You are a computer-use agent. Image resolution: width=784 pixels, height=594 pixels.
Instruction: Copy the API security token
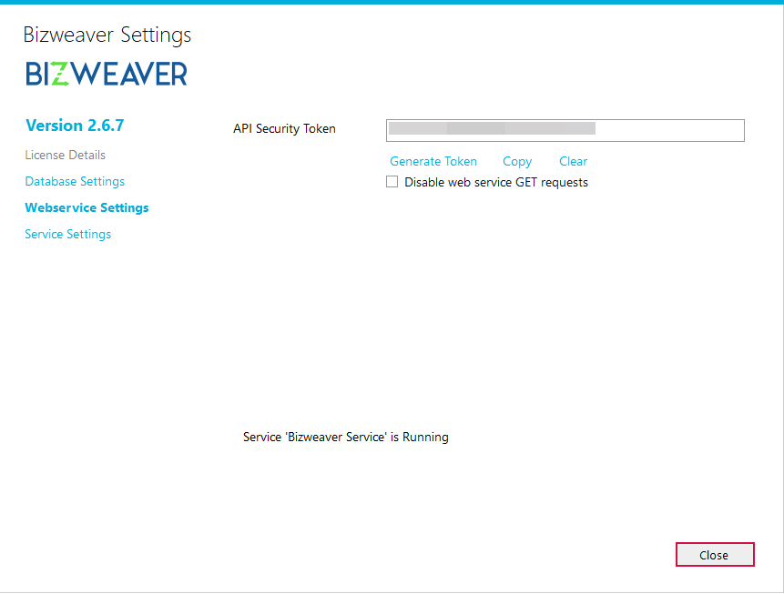[517, 161]
